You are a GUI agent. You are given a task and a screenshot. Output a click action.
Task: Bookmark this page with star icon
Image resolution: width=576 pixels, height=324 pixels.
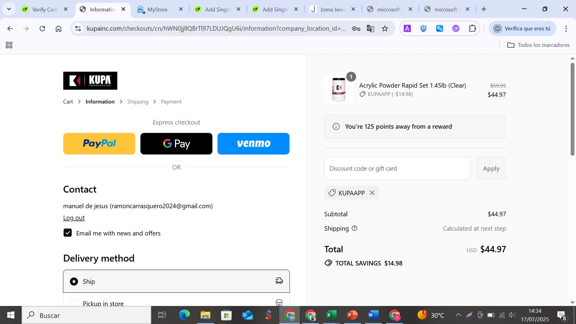pyautogui.click(x=385, y=28)
